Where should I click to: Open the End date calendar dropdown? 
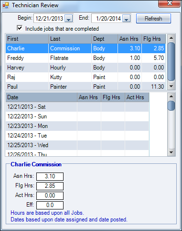point(127,18)
